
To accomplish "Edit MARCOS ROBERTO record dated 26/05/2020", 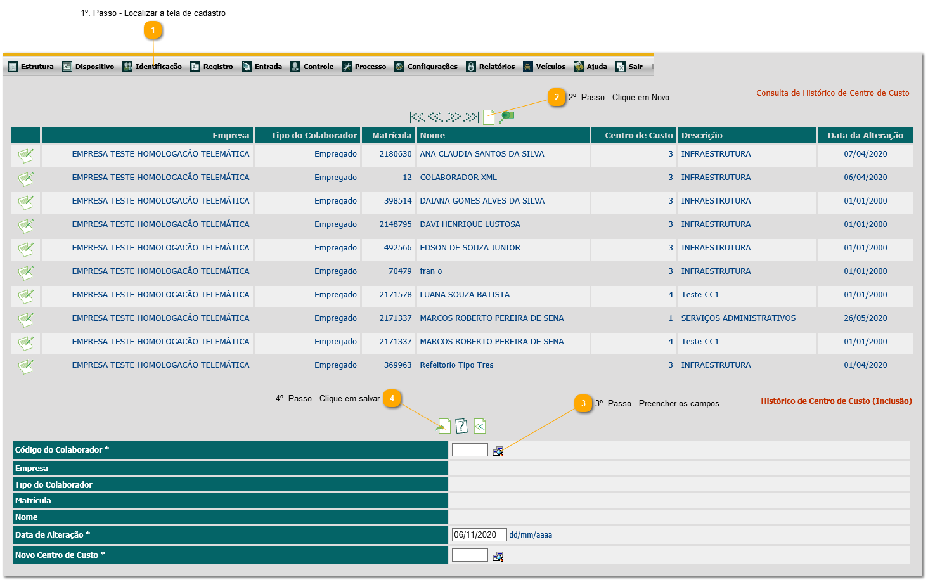I will pos(26,320).
